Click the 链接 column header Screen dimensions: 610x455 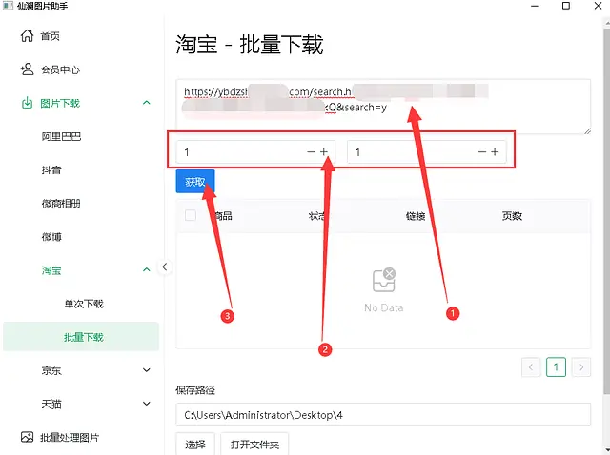(x=416, y=216)
